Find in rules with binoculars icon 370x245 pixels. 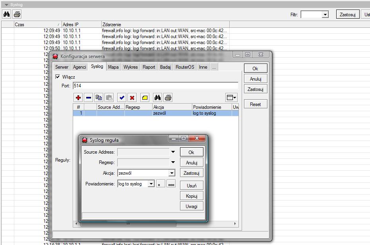point(158,97)
